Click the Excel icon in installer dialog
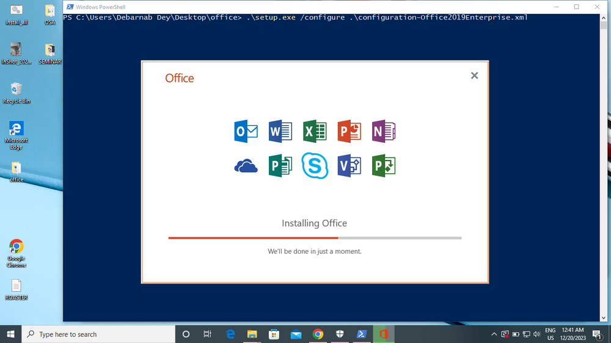 pos(315,131)
